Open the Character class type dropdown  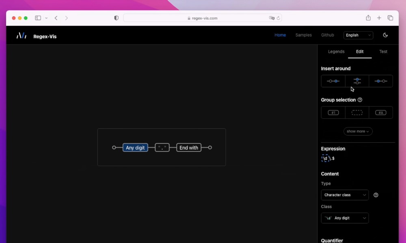coord(345,195)
